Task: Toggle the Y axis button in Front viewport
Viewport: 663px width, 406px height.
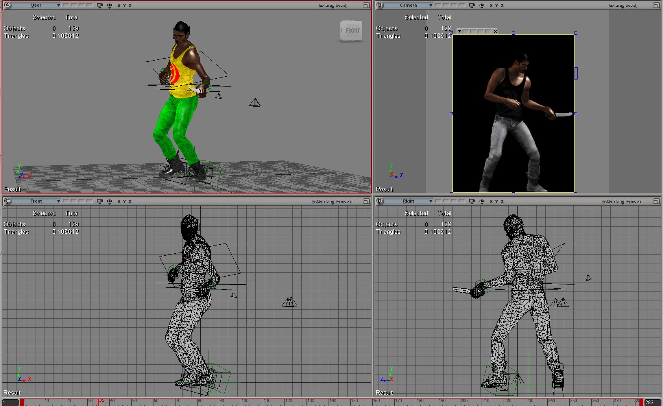Action: click(x=124, y=201)
